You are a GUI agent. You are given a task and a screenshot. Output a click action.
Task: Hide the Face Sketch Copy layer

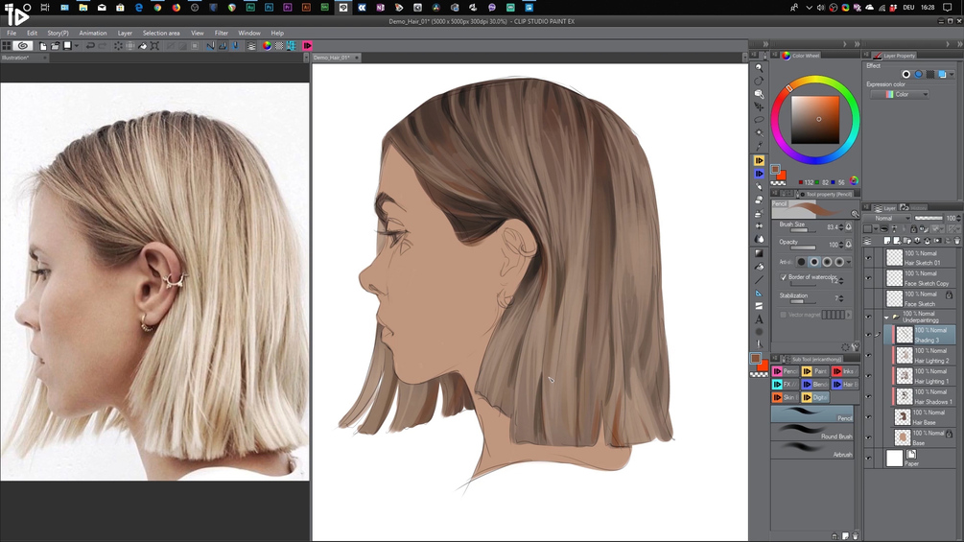(x=868, y=278)
